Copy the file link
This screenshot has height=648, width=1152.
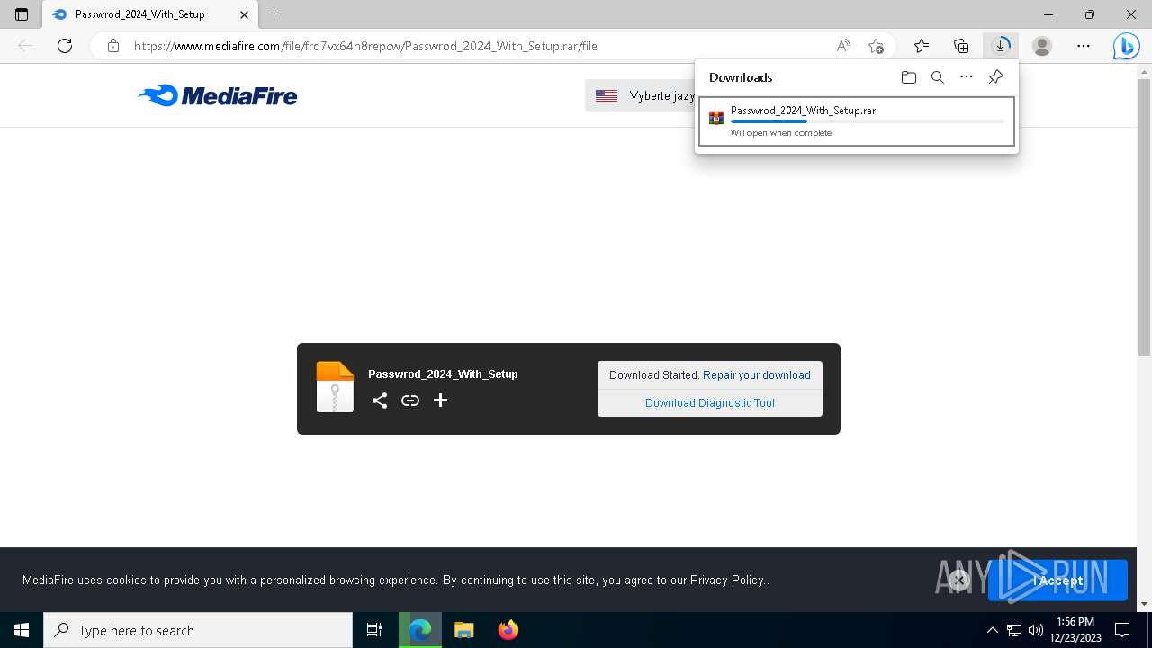[410, 400]
